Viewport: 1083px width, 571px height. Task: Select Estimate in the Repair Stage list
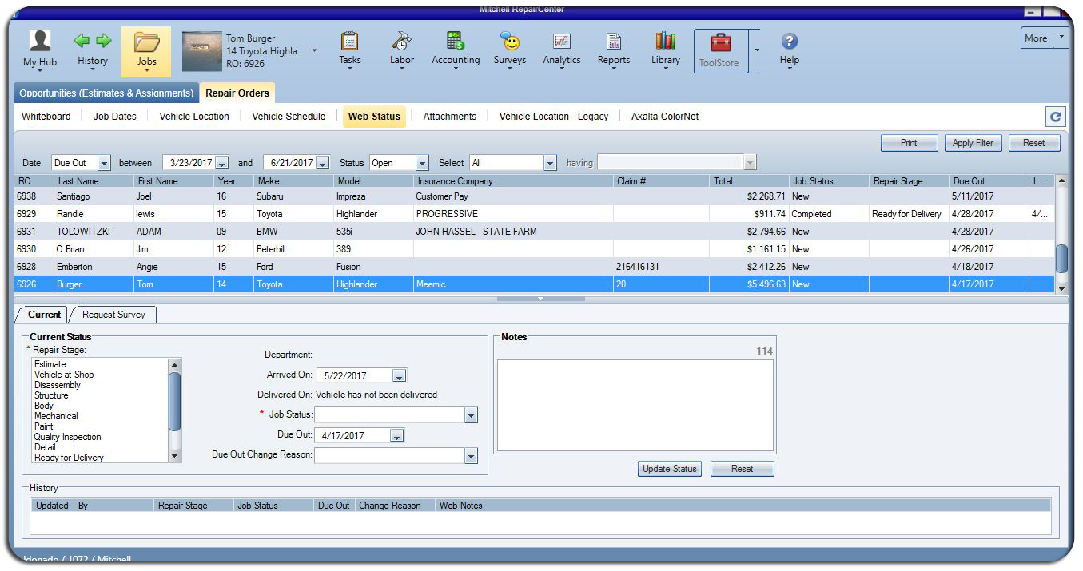click(x=50, y=364)
